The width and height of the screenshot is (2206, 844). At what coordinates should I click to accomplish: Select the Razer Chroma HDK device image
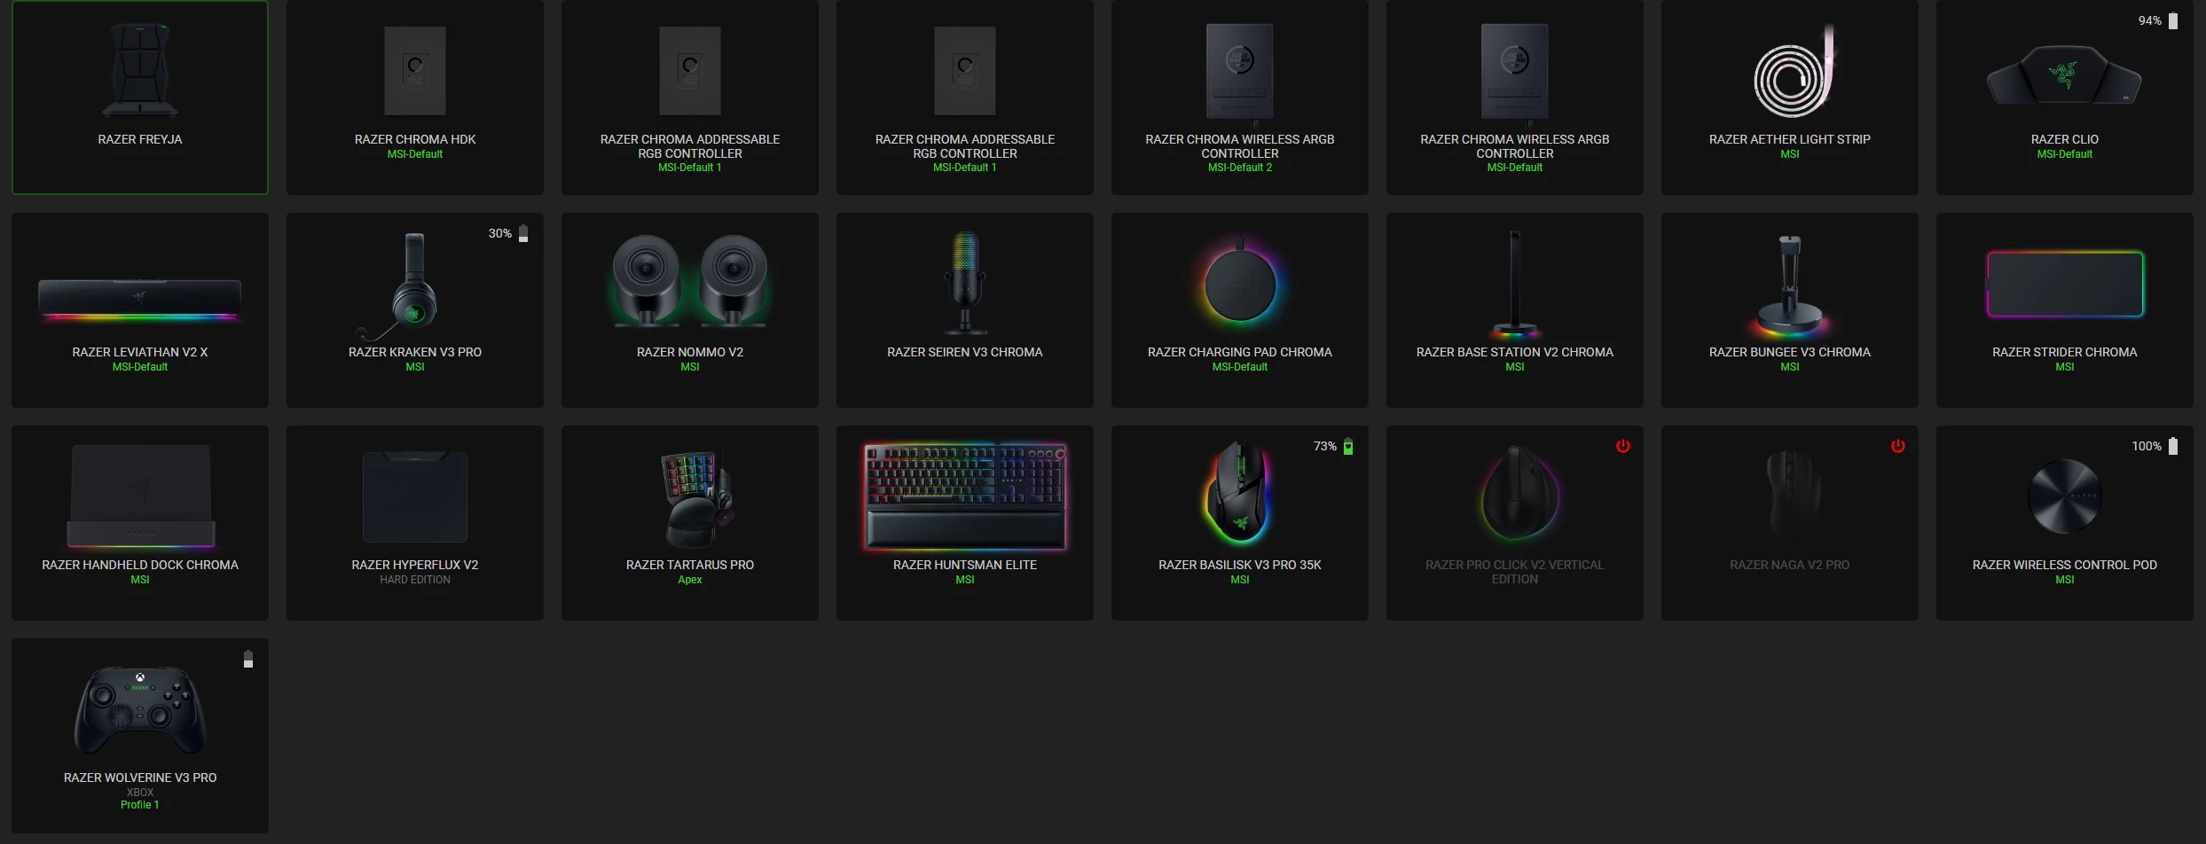(x=415, y=71)
